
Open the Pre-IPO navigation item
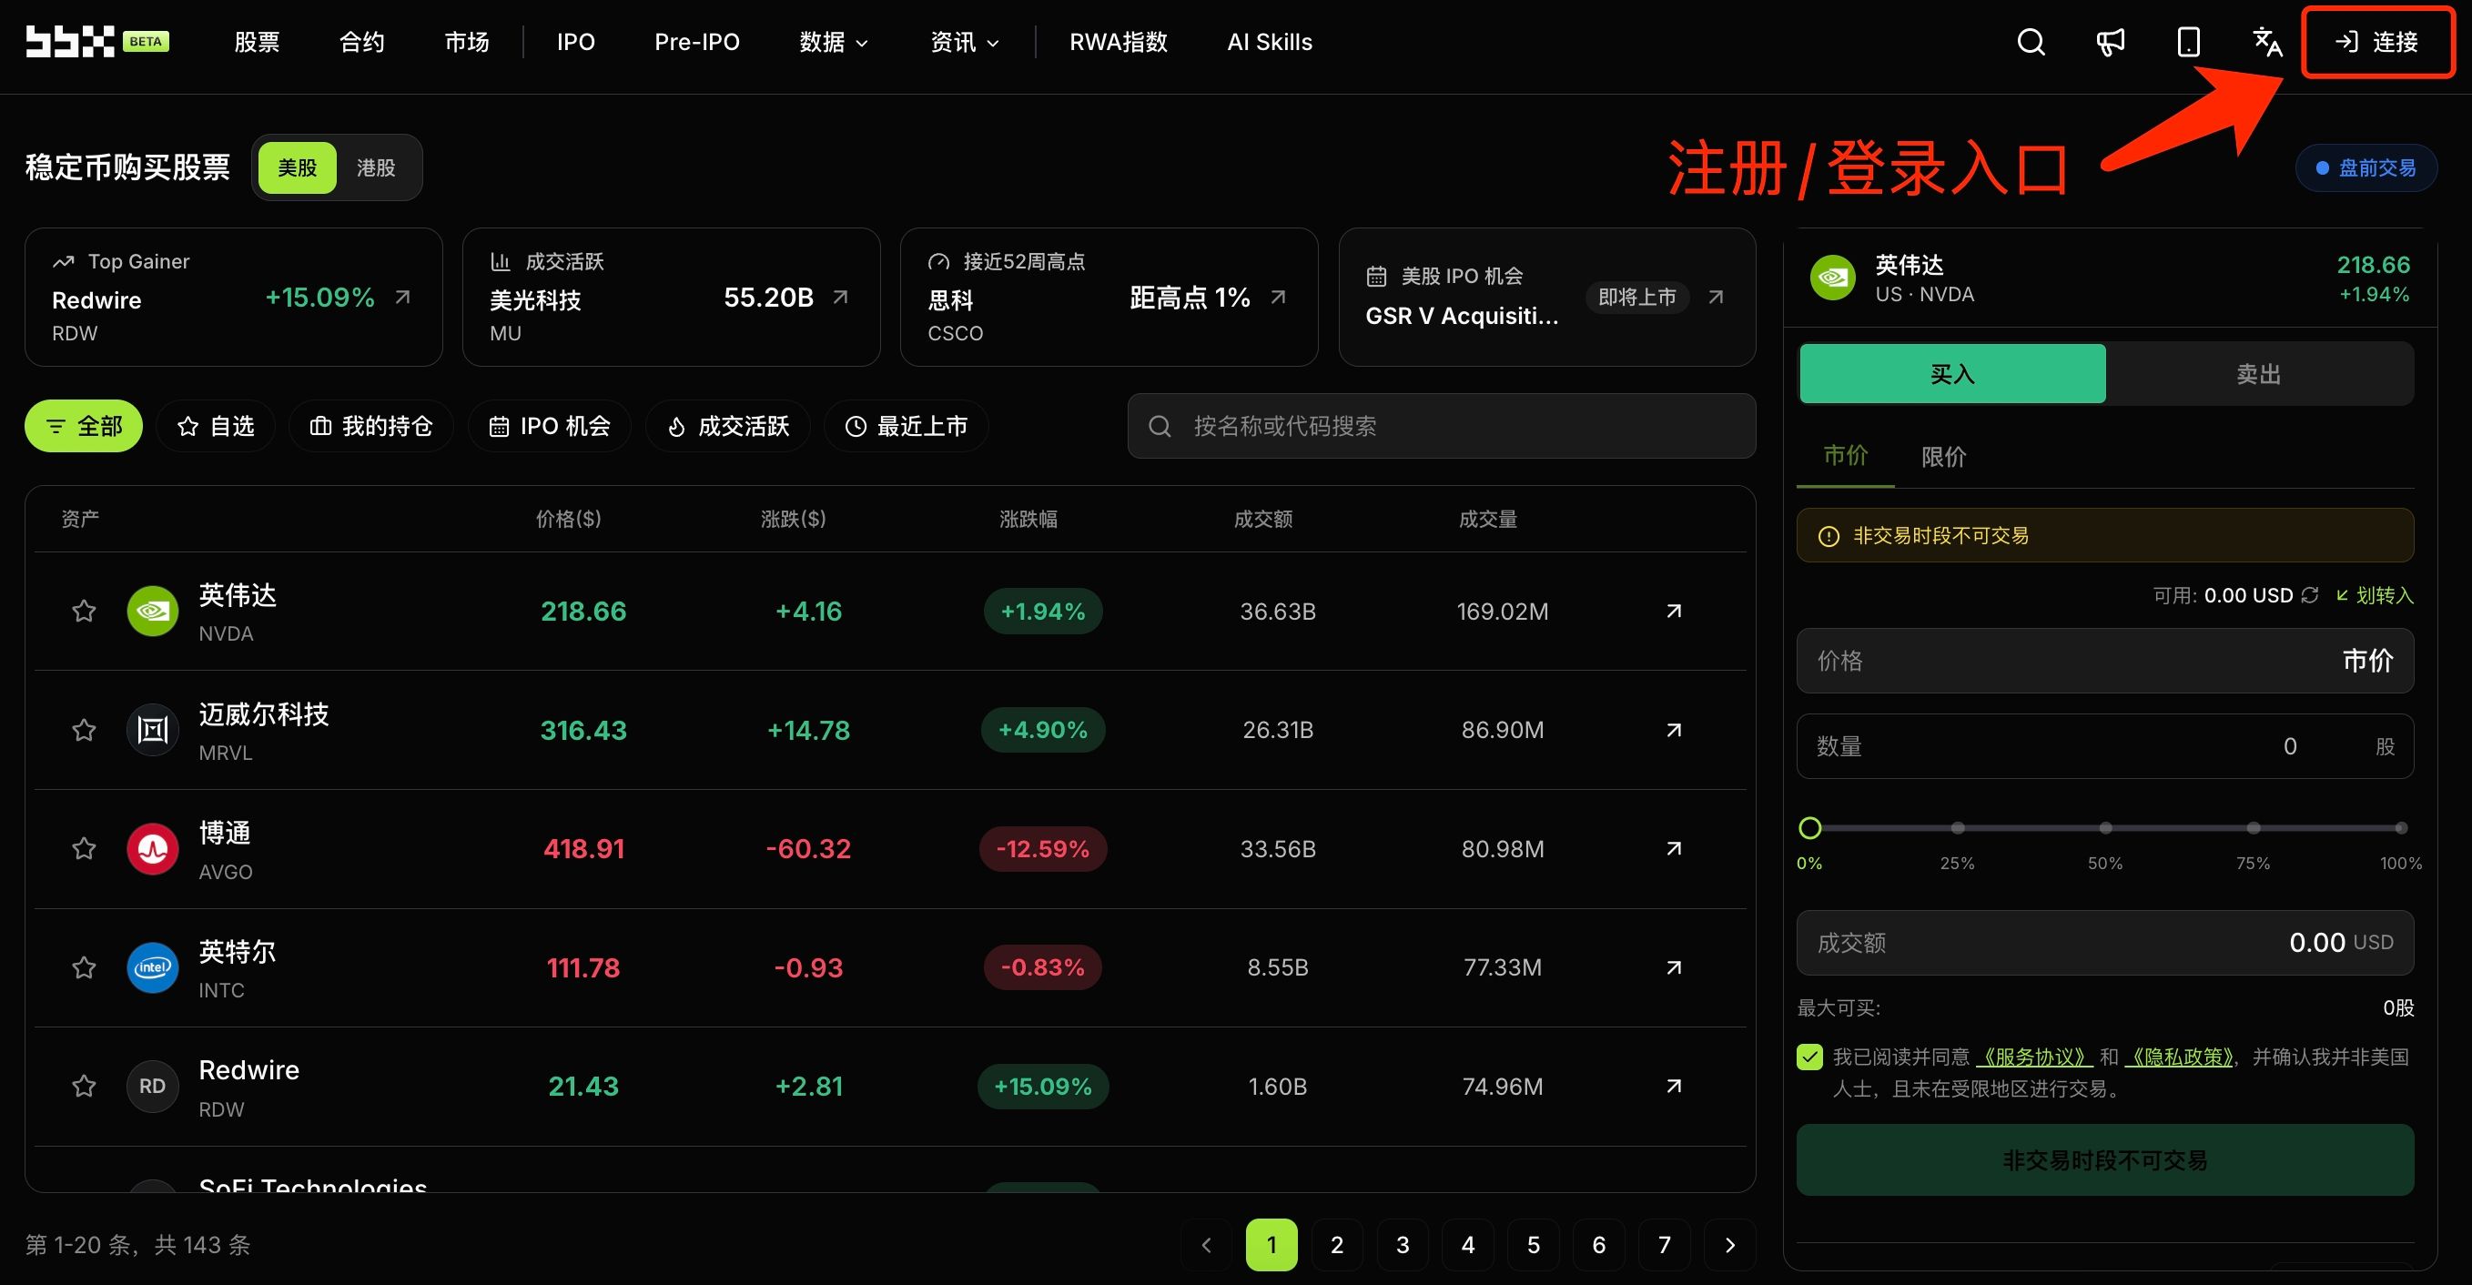pos(696,42)
